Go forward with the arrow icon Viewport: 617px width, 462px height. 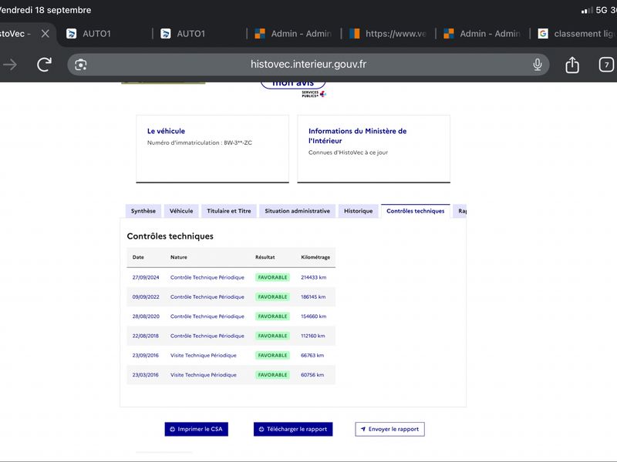pos(11,65)
